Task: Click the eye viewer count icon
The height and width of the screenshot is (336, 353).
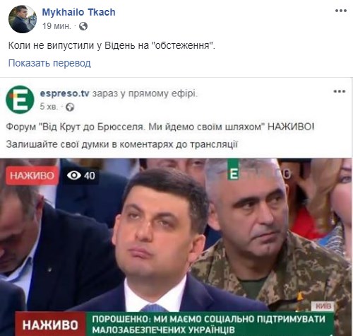Action: coord(74,175)
